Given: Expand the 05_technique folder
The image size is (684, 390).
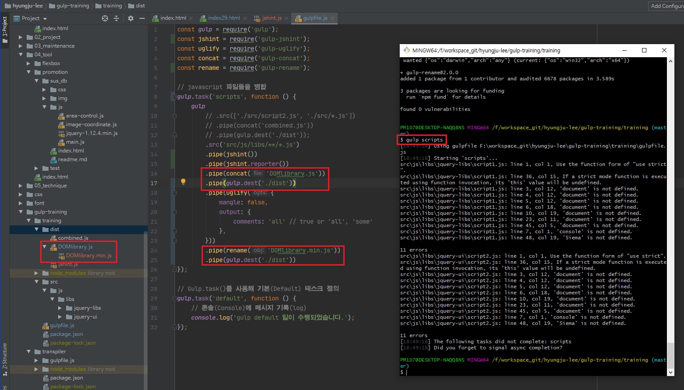Looking at the screenshot, I should tap(21, 186).
